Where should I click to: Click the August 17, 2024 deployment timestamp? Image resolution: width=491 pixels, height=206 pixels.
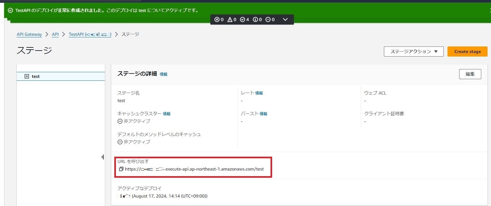tap(169, 196)
